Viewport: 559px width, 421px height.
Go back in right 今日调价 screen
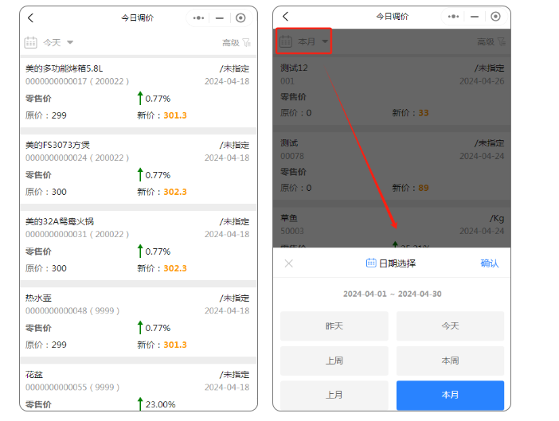coord(286,17)
